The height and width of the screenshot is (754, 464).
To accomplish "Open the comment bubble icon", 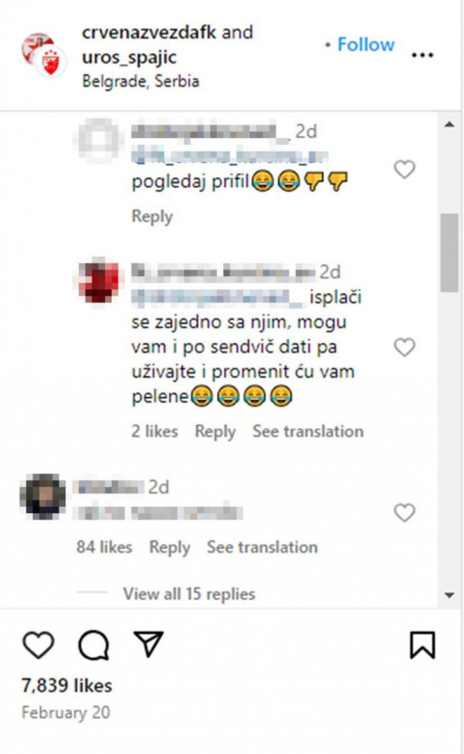I will [93, 645].
